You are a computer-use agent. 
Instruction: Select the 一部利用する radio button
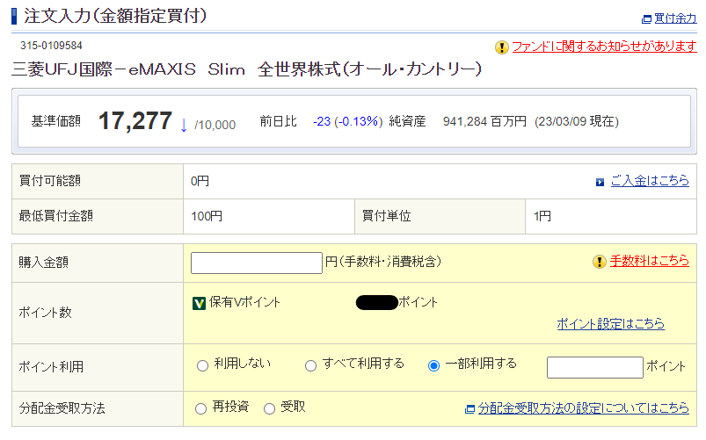(x=433, y=365)
